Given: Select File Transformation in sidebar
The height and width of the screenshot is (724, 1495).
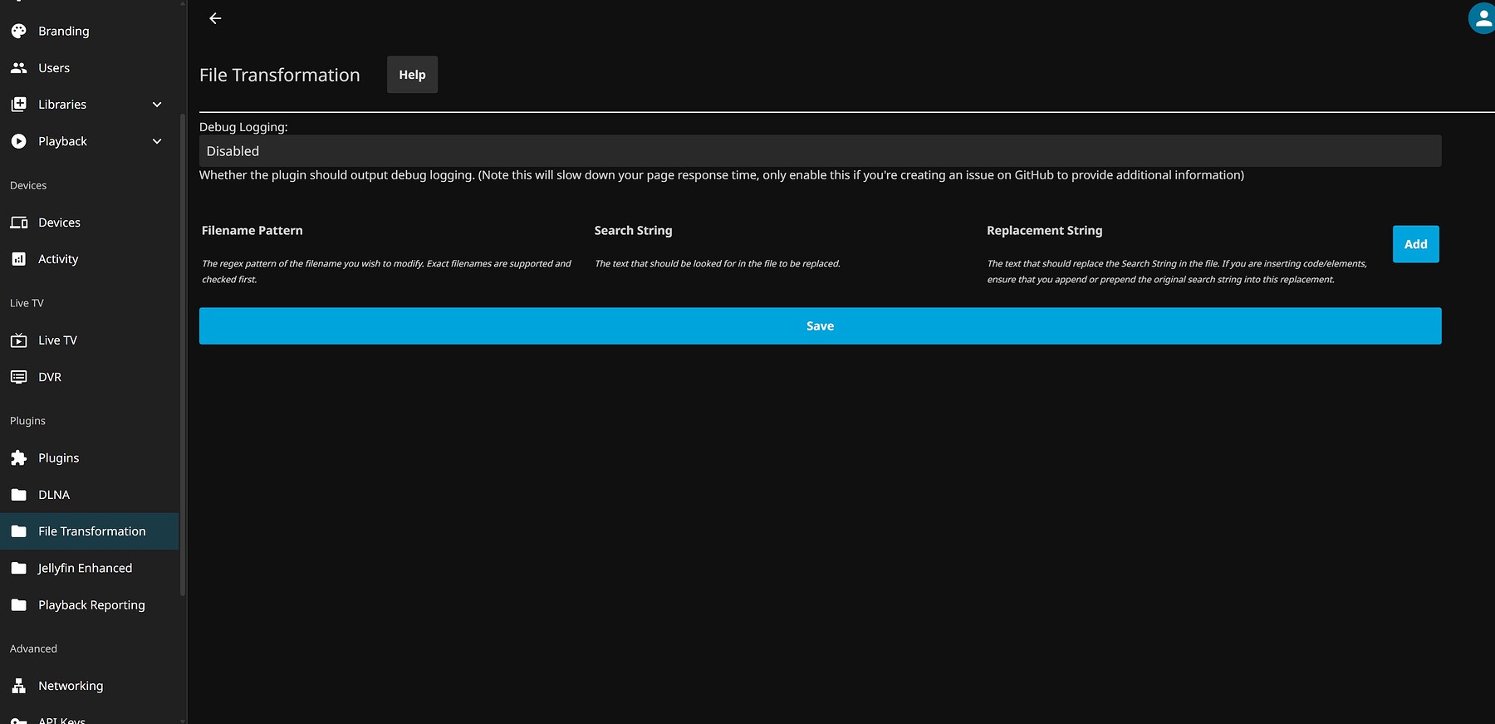Looking at the screenshot, I should tap(90, 531).
